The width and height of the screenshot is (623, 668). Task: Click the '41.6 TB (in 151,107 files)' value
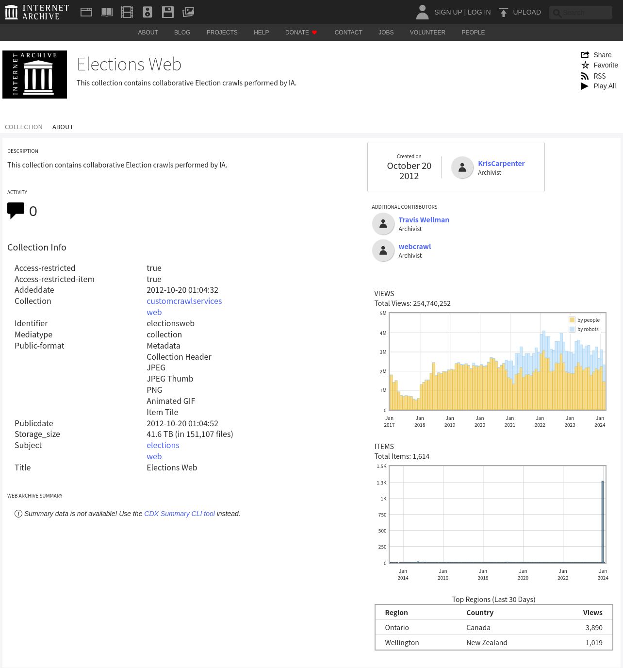point(190,434)
